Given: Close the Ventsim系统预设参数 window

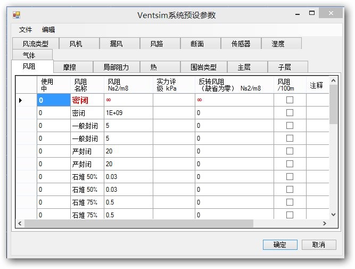Looking at the screenshot, I should coord(331,13).
